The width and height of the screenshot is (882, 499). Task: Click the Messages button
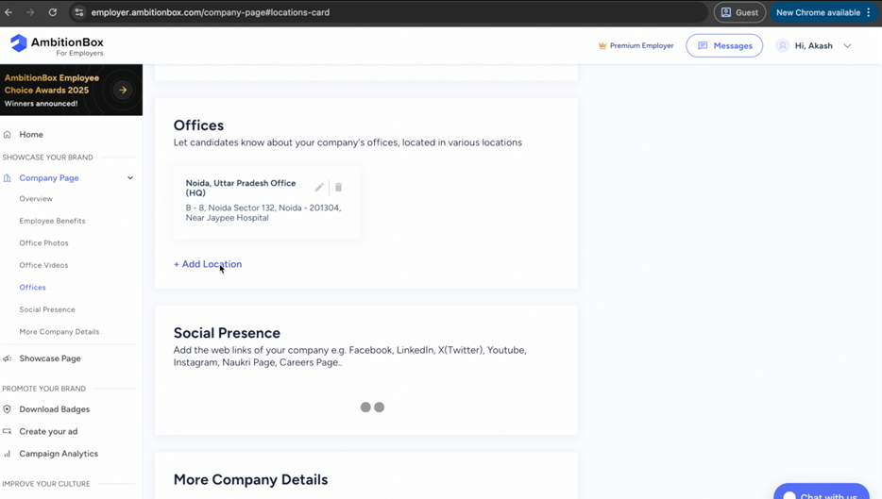pos(724,45)
